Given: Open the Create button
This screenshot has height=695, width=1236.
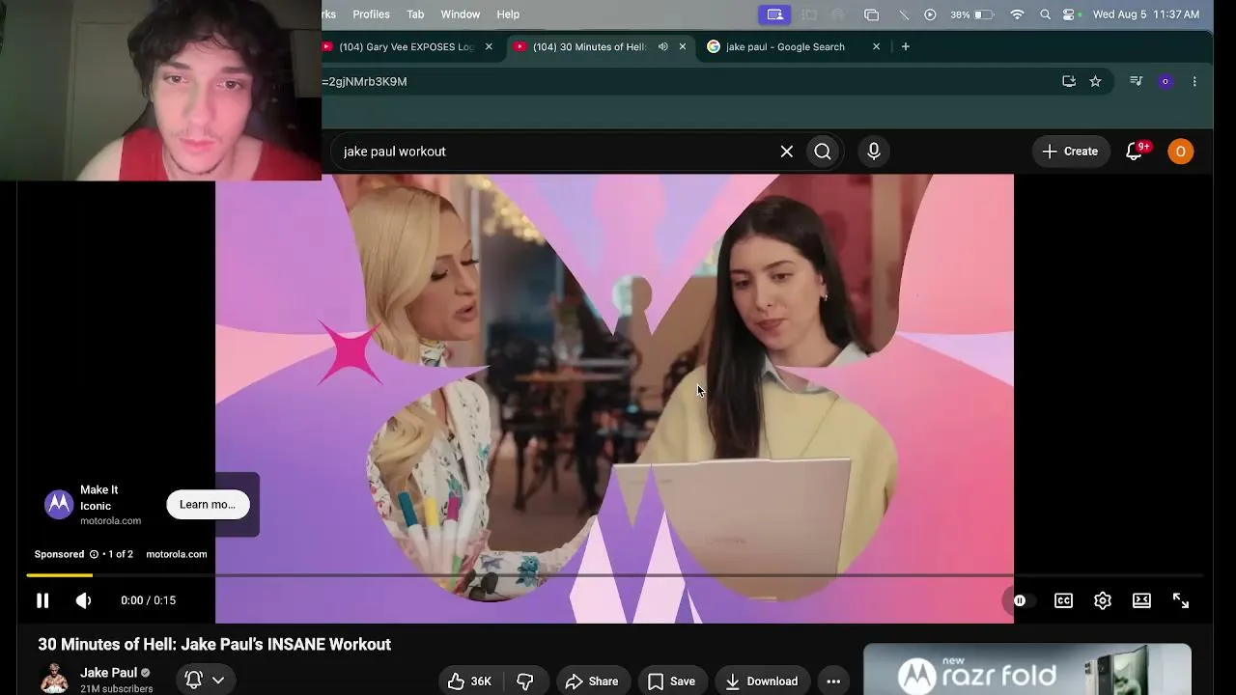Looking at the screenshot, I should pyautogui.click(x=1071, y=152).
